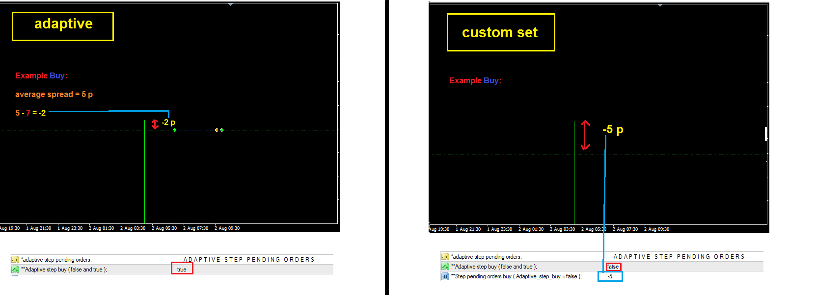This screenshot has width=816, height=295.
Task: Click '2 Aug 09:30' on the custom set chart time axis
Action: pyautogui.click(x=656, y=229)
